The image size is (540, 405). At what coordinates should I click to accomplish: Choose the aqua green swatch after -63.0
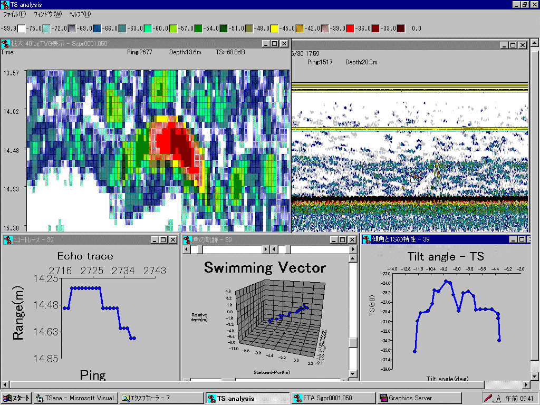point(148,28)
